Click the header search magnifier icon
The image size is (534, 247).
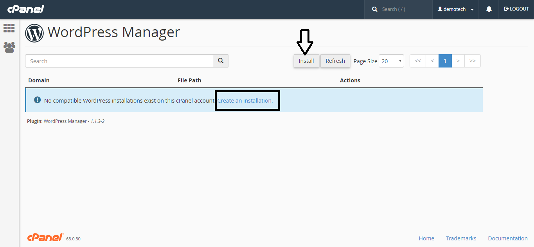click(x=375, y=9)
